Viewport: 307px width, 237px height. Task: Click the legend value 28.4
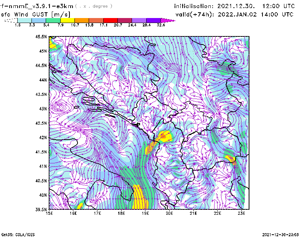147,25
